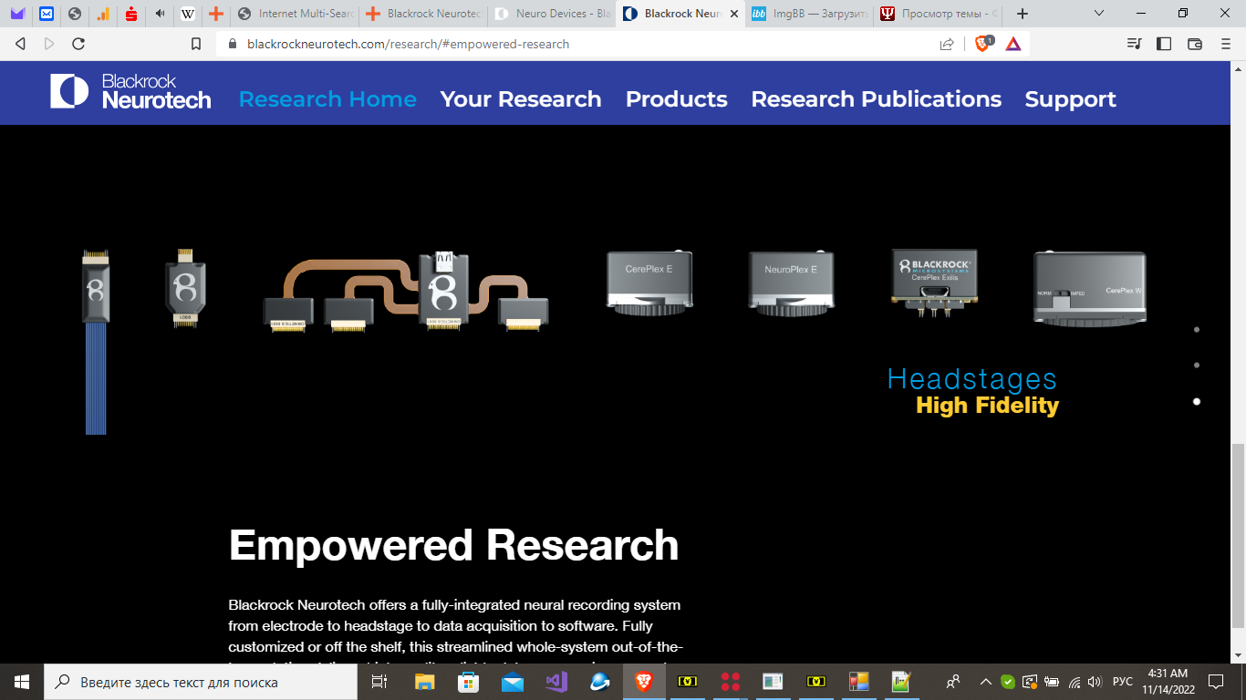Select the pinned Wikipedia tab
This screenshot has width=1246, height=700.
tap(188, 14)
